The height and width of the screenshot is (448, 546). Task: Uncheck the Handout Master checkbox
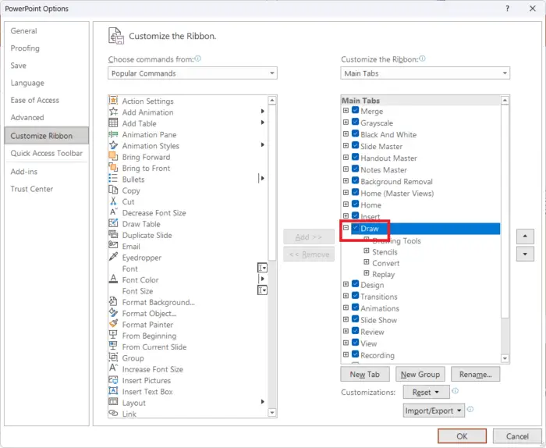pos(355,157)
